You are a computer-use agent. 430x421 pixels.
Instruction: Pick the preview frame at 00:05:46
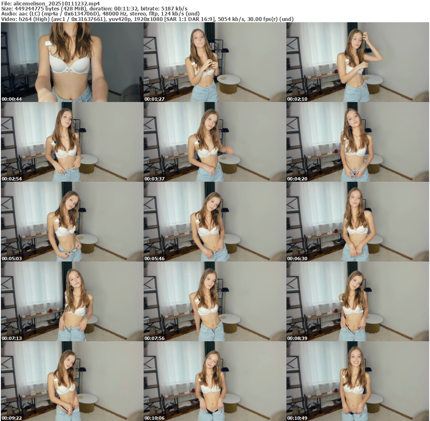(215, 222)
